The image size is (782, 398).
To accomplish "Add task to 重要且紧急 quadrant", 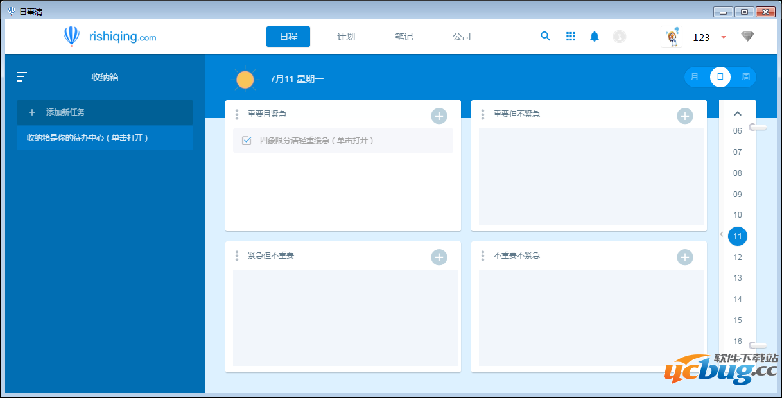I will point(439,116).
